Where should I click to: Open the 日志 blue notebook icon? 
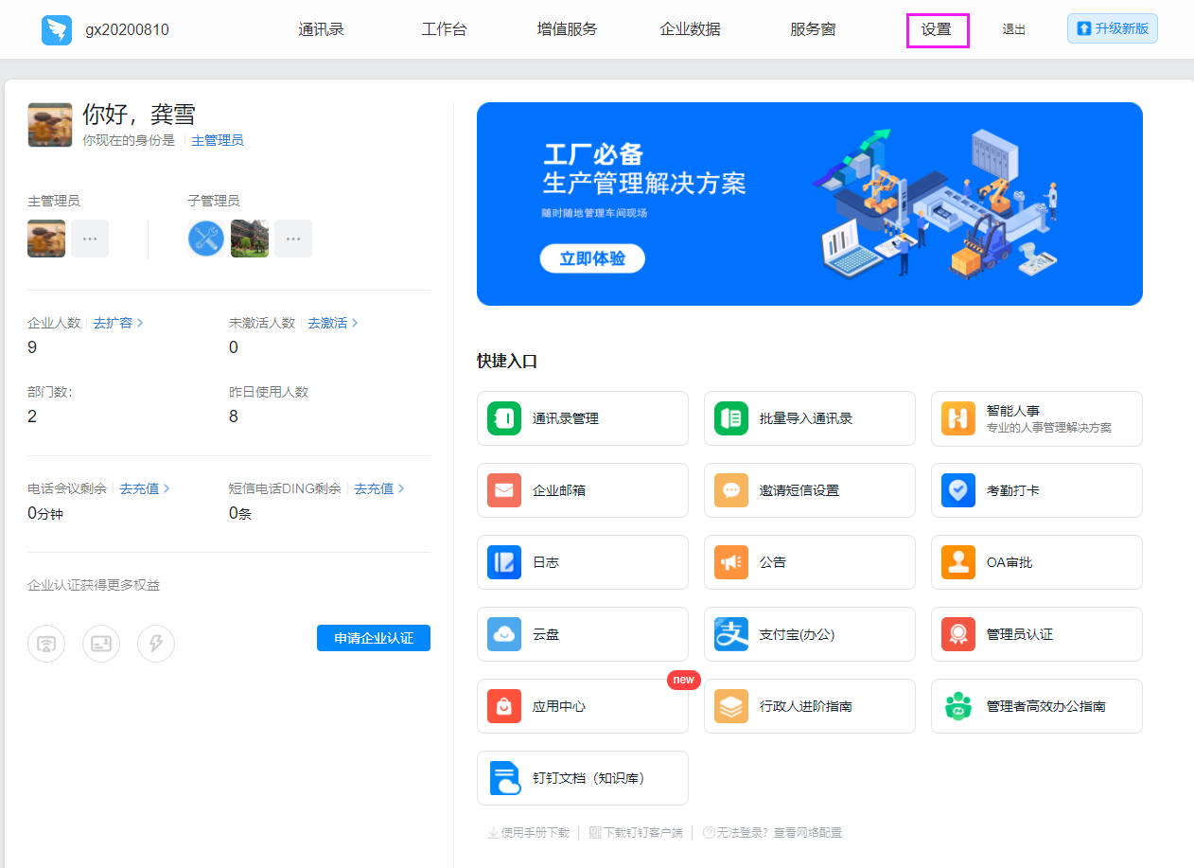(x=504, y=562)
